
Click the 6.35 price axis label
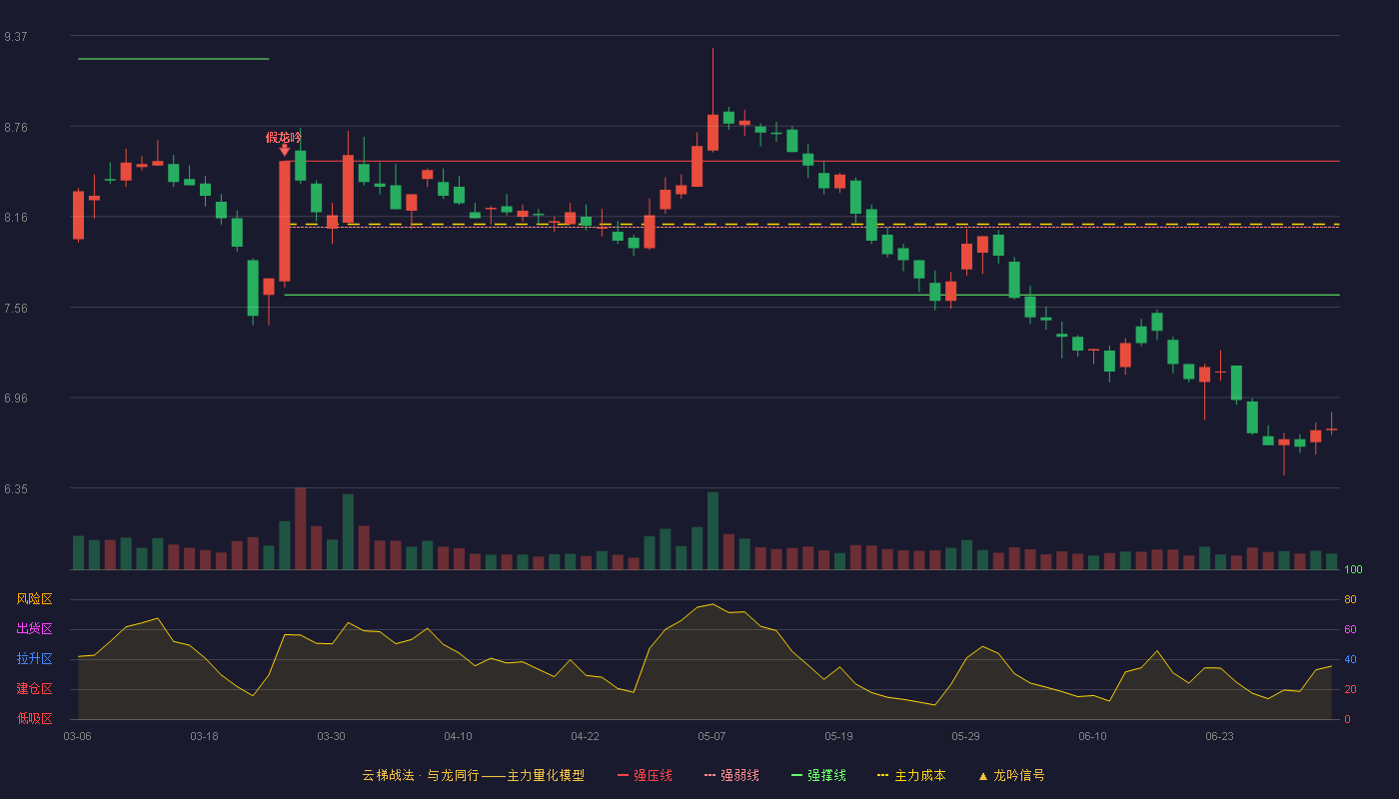(x=16, y=488)
